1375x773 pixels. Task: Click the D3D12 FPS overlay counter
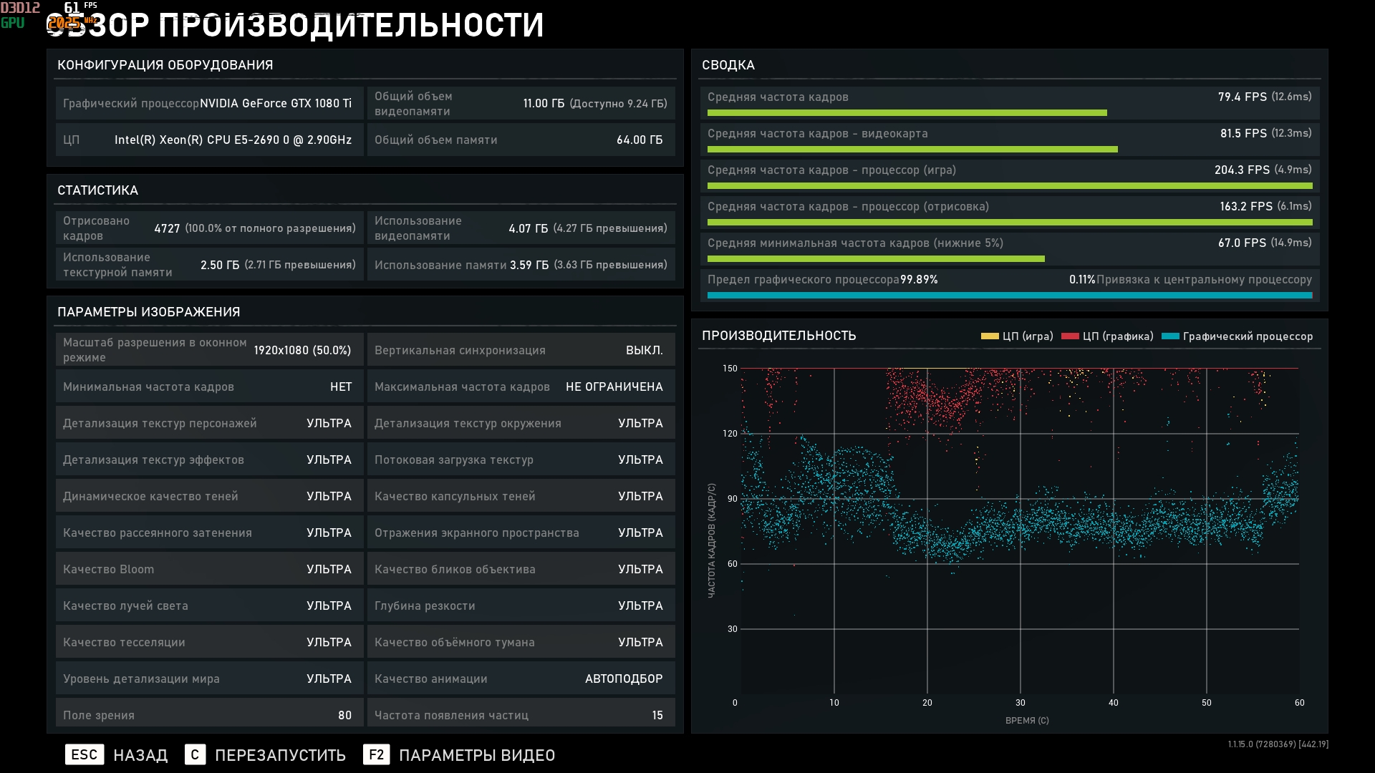(x=72, y=8)
